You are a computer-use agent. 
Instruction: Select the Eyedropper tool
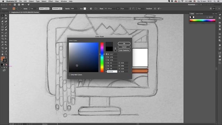point(2,45)
